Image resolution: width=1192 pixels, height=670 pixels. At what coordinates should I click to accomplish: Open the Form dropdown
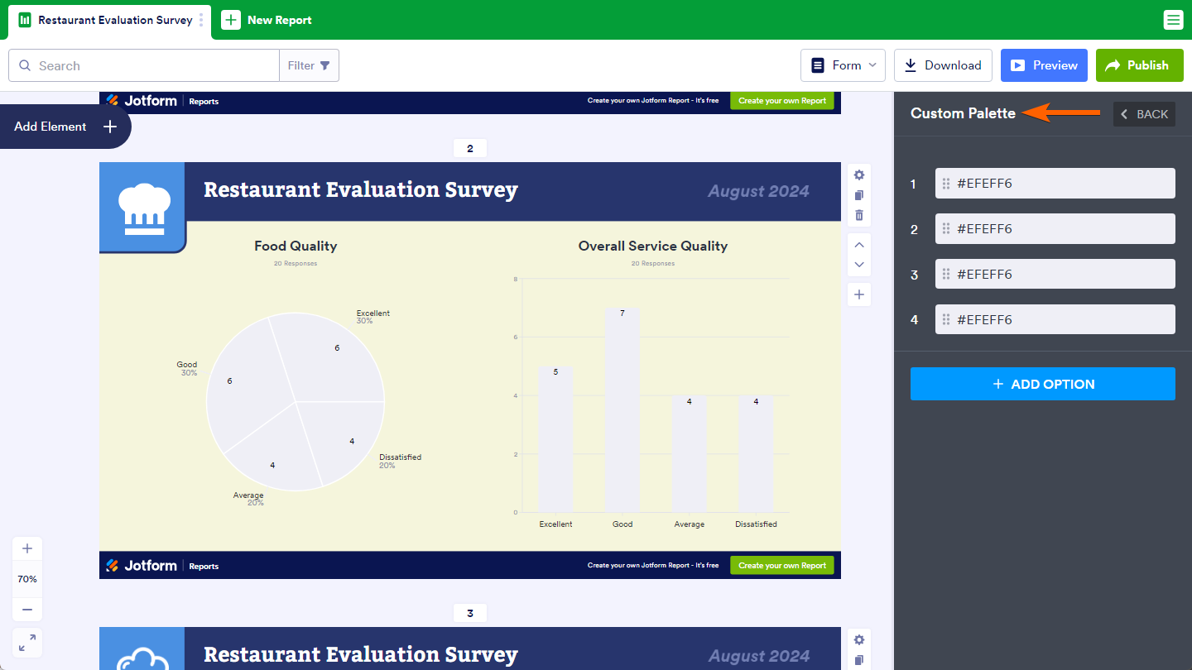coord(843,65)
